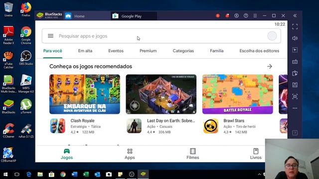This screenshot has height=179, width=319.
Task: Open the account profile avatar
Action: (272, 36)
